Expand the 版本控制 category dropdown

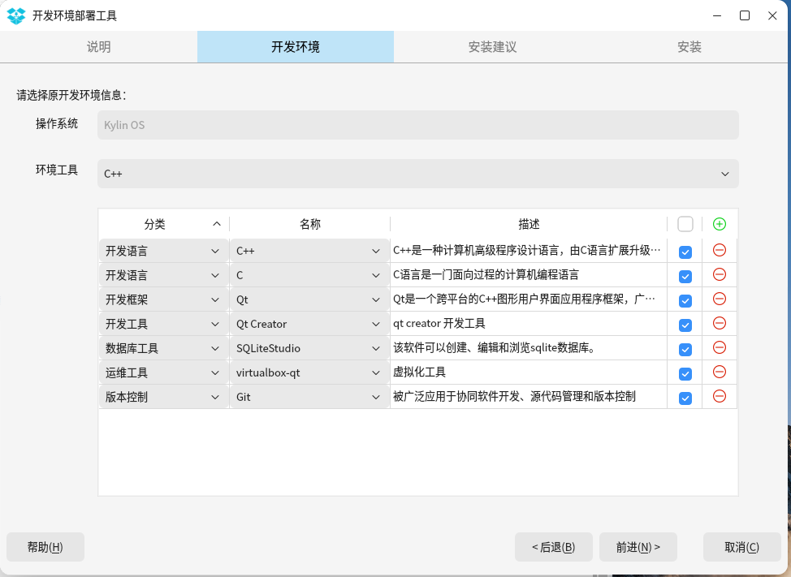163,397
